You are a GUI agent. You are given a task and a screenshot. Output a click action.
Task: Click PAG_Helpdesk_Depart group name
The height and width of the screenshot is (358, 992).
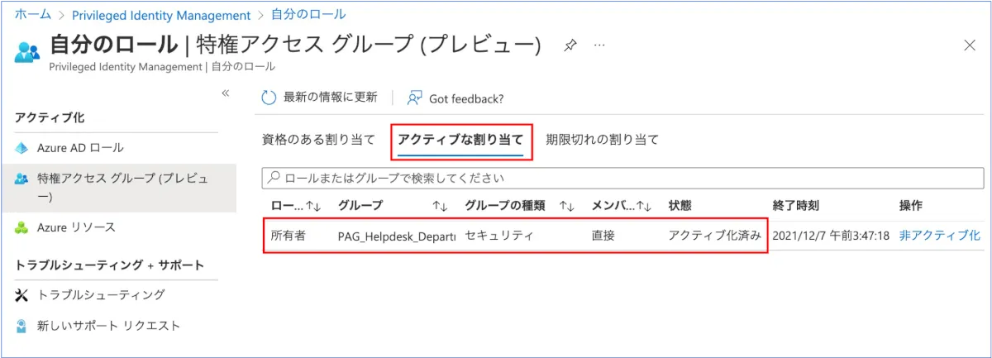coord(397,236)
